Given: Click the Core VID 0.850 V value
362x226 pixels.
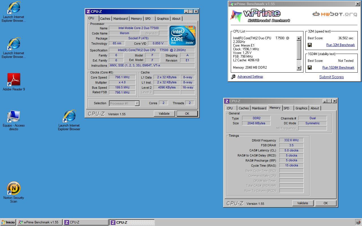Looking at the screenshot, I should pos(158,43).
